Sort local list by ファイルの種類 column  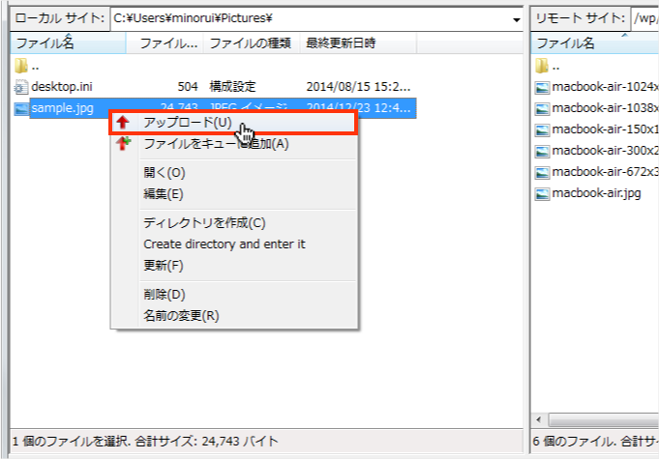pos(252,43)
